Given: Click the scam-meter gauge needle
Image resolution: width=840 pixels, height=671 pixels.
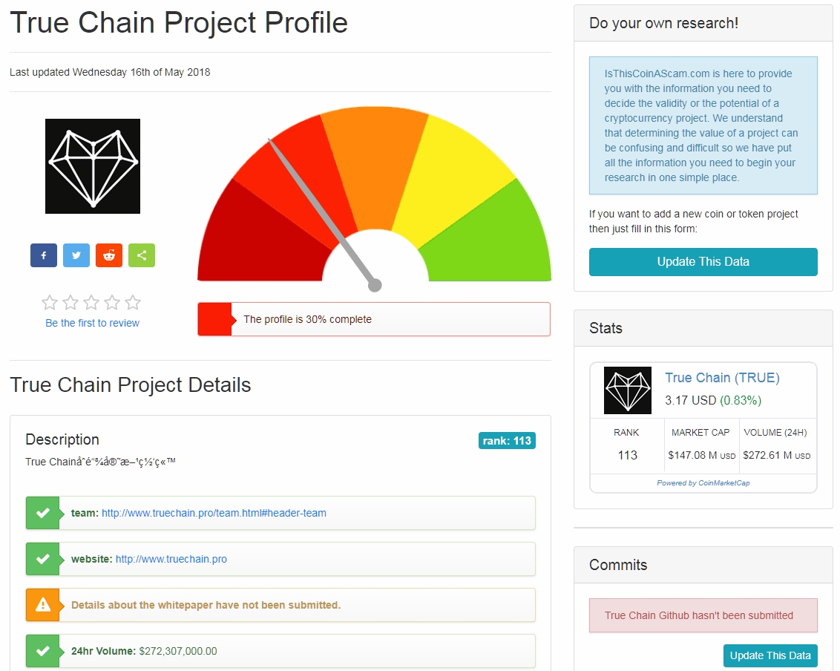Looking at the screenshot, I should 323,212.
